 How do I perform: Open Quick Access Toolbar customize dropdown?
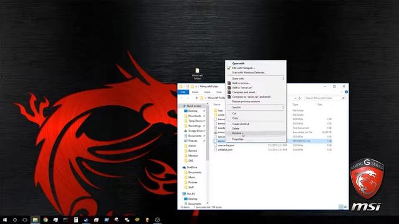[196, 86]
